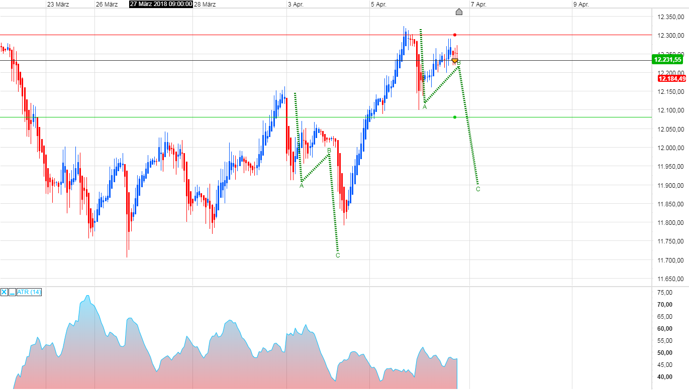
Task: Remove the ATR (14) indicator via its X icon
Action: click(x=3, y=292)
